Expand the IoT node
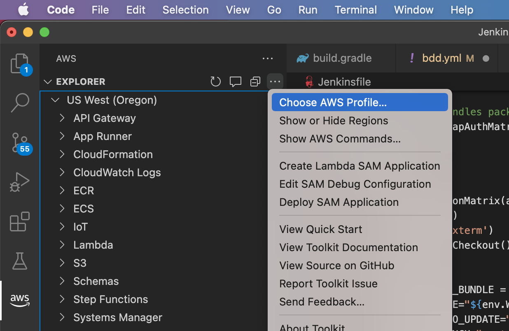 coord(62,227)
